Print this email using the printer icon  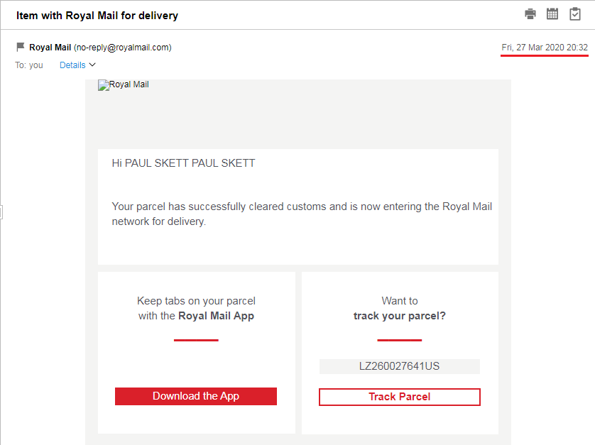(x=530, y=14)
